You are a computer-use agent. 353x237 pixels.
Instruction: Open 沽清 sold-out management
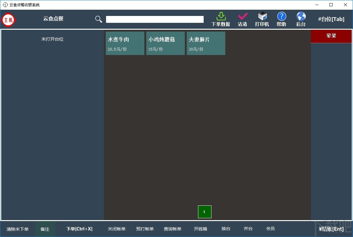(x=242, y=19)
